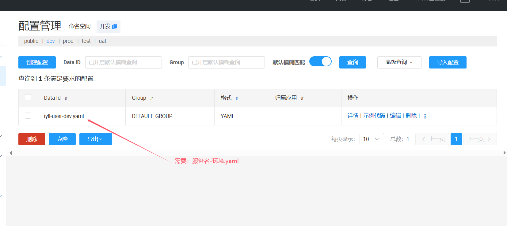Image resolution: width=507 pixels, height=226 pixels.
Task: Copy the namespace ID icon next to 开发
Action: pos(115,27)
